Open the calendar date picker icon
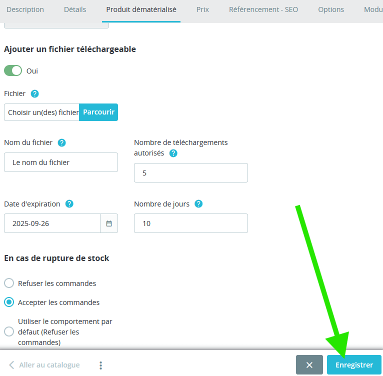The image size is (383, 376). pos(109,223)
